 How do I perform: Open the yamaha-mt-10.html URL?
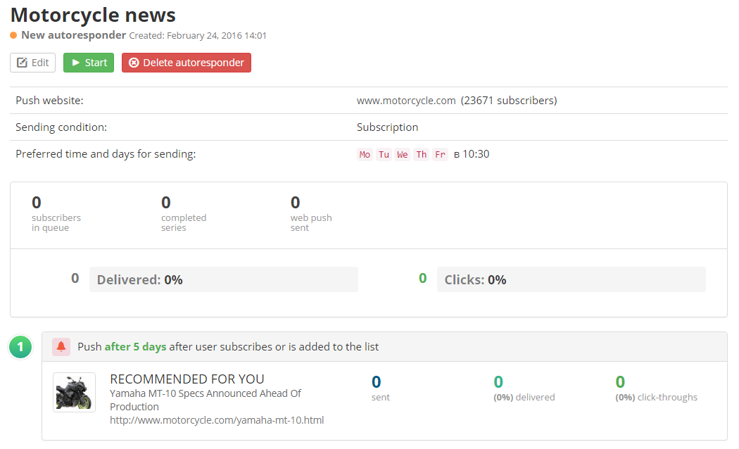217,420
